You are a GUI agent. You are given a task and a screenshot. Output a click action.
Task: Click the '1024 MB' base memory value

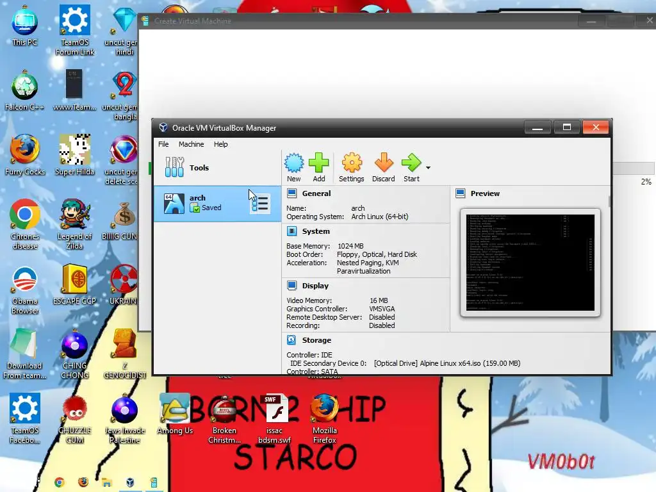[x=350, y=246]
